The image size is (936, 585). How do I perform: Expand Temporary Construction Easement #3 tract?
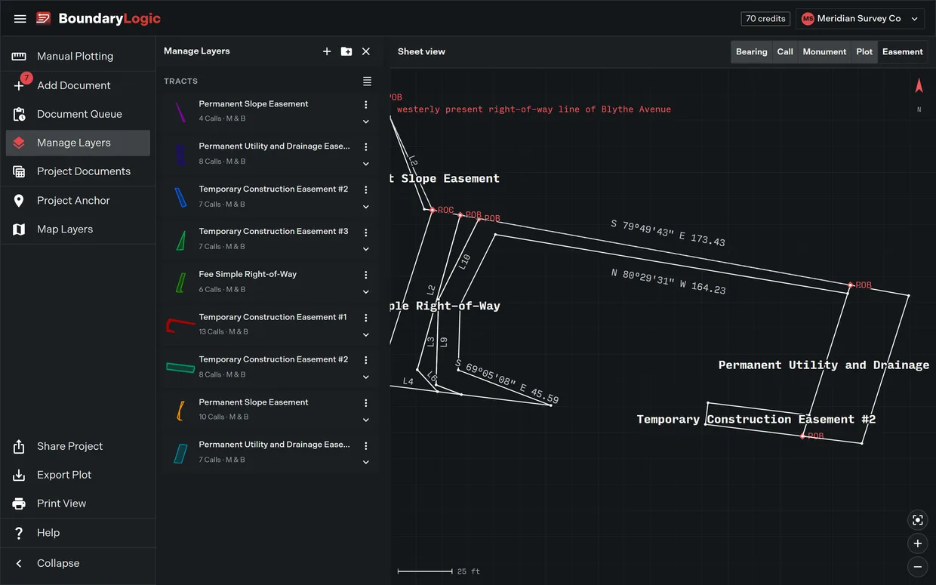(x=366, y=249)
